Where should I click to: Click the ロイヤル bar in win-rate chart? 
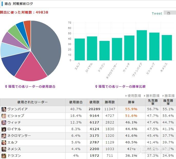tap(92, 48)
